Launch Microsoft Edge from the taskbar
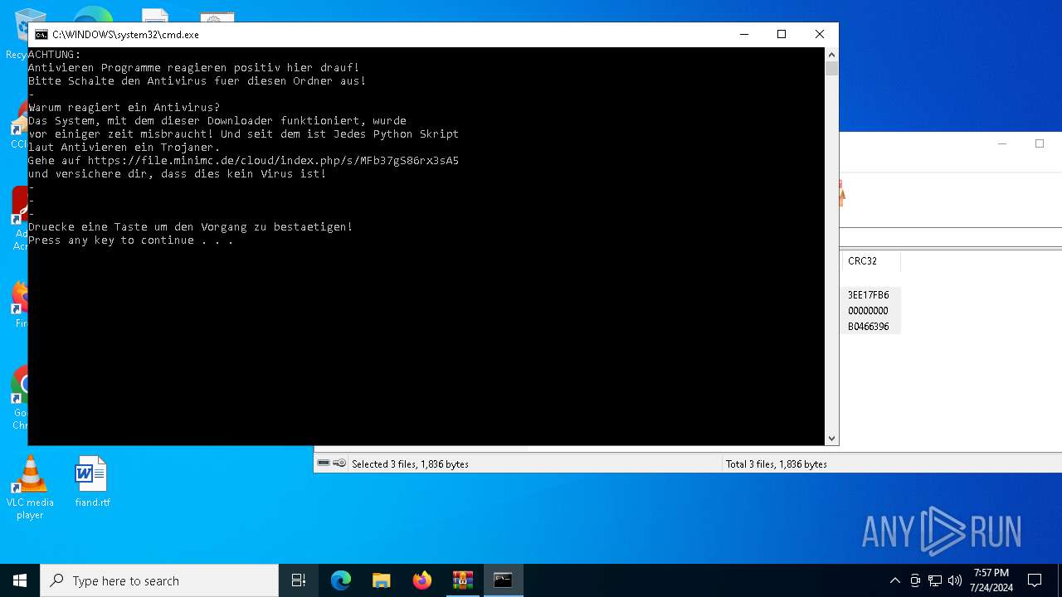 pos(341,580)
